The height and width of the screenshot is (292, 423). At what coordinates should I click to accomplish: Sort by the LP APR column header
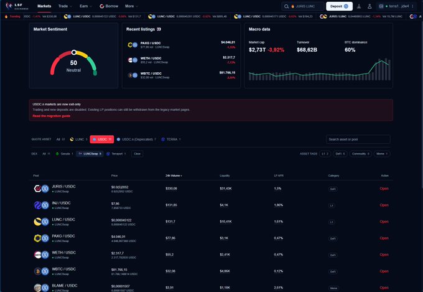coord(279,176)
